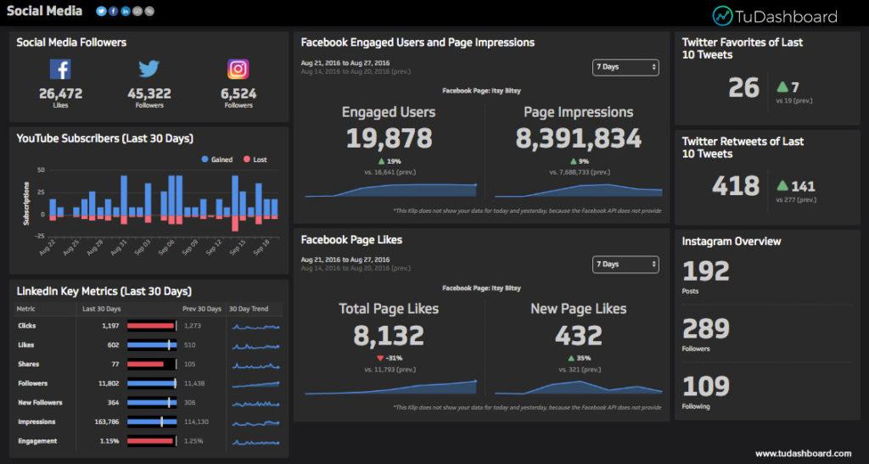Screen dimensions: 869x464
Task: Click the copy link icon in header
Action: click(x=149, y=11)
